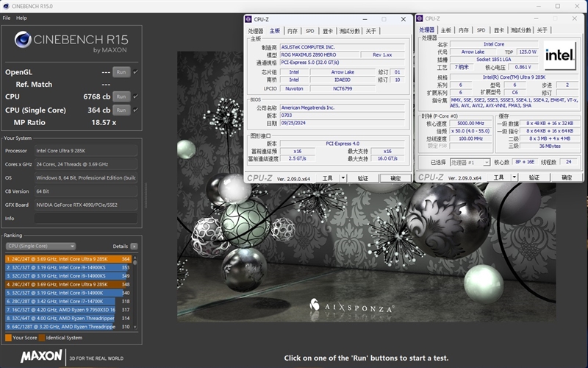Click the ranking Details arrow button
The image size is (588, 368).
(x=134, y=247)
